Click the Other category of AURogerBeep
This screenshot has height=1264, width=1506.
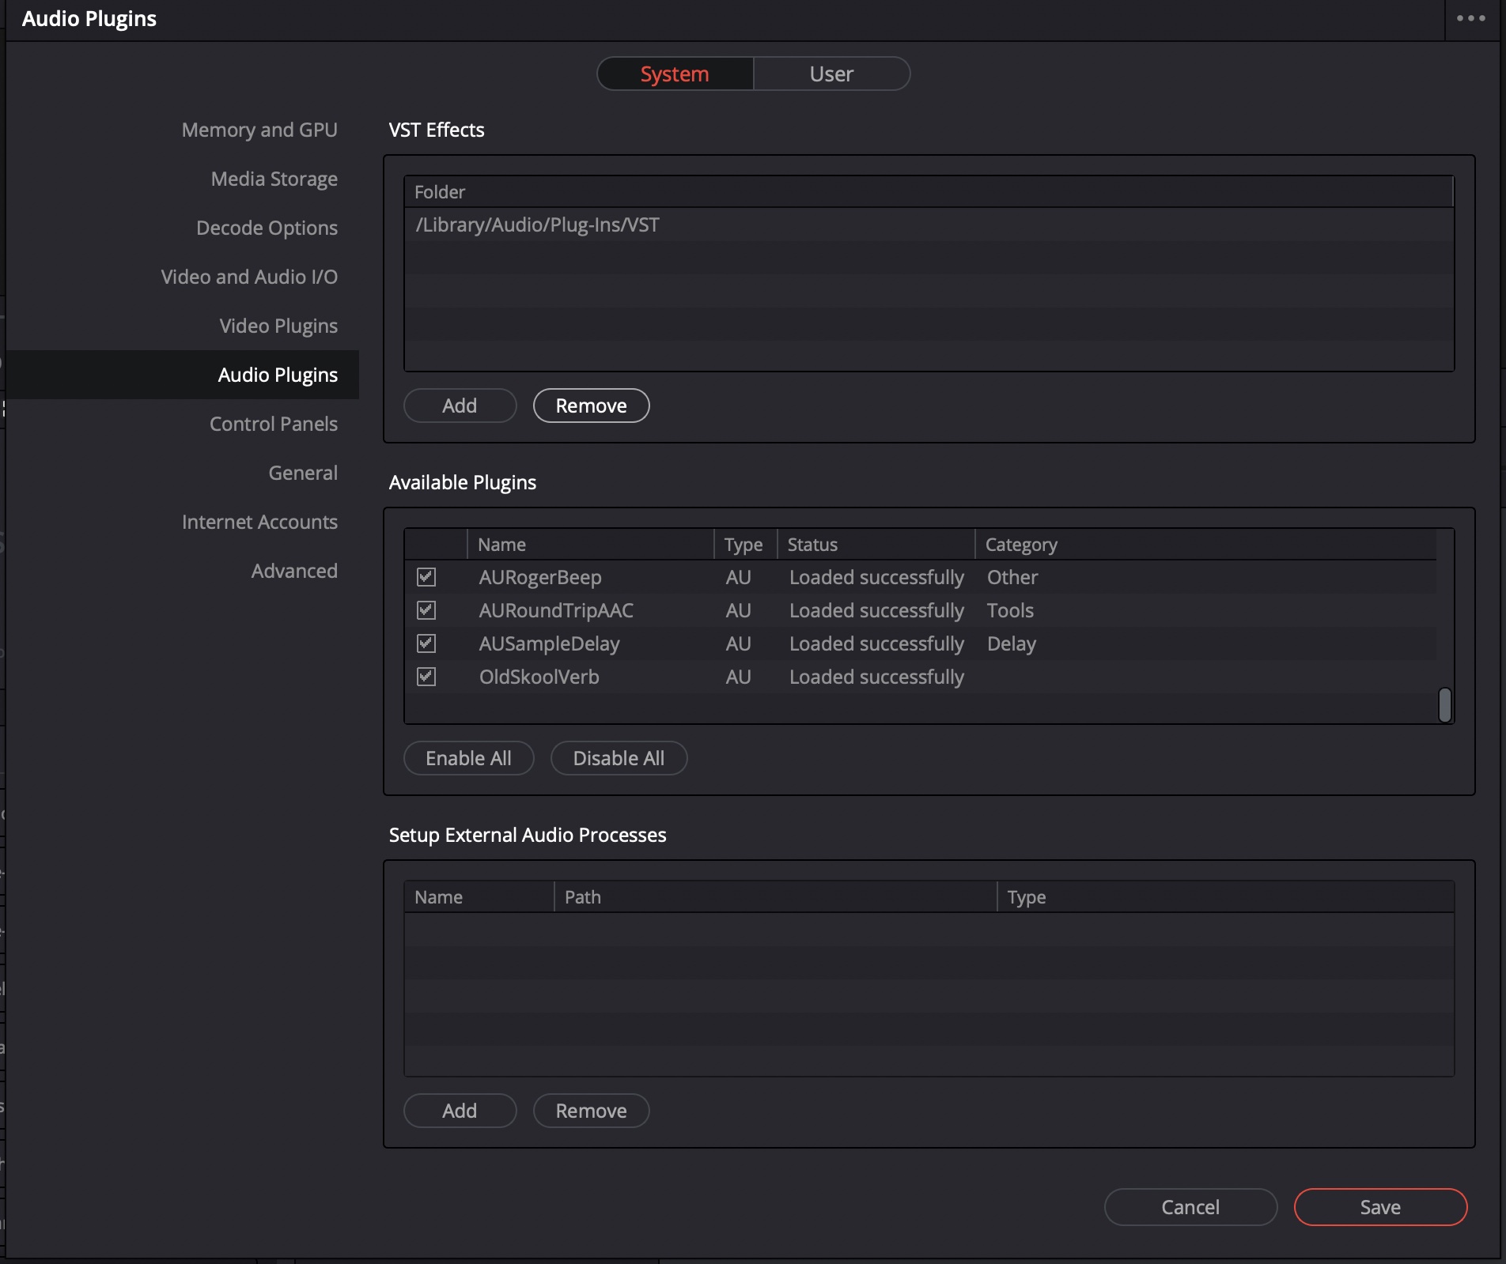point(1012,577)
